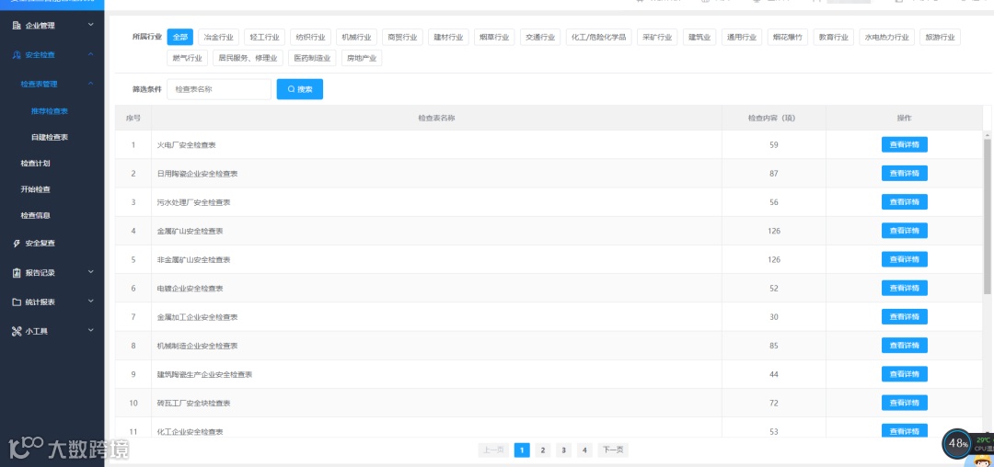This screenshot has width=994, height=467.
Task: Open 自建检查表 in the sidebar
Action: click(x=50, y=137)
